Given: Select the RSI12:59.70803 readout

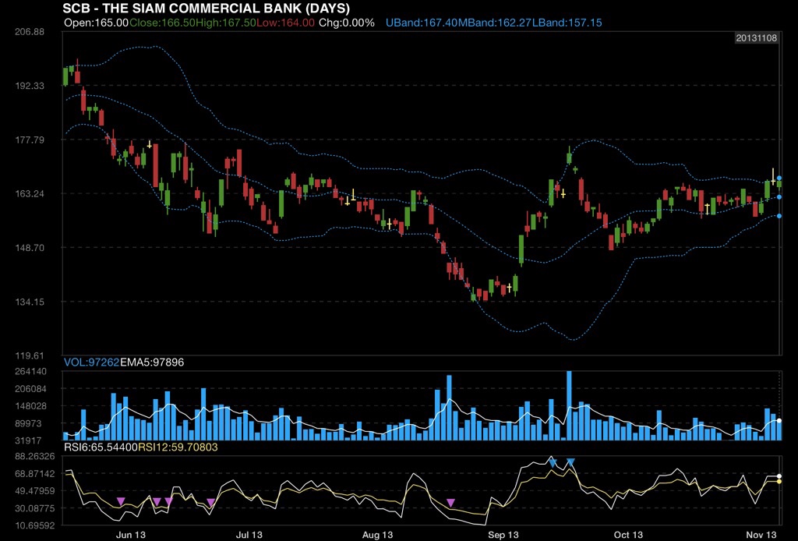Looking at the screenshot, I should [178, 447].
